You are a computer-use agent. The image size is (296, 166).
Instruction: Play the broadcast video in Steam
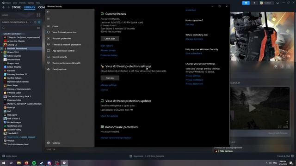(x=252, y=108)
